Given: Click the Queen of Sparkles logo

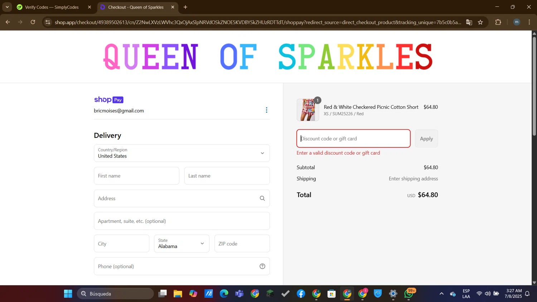Looking at the screenshot, I should point(268,57).
